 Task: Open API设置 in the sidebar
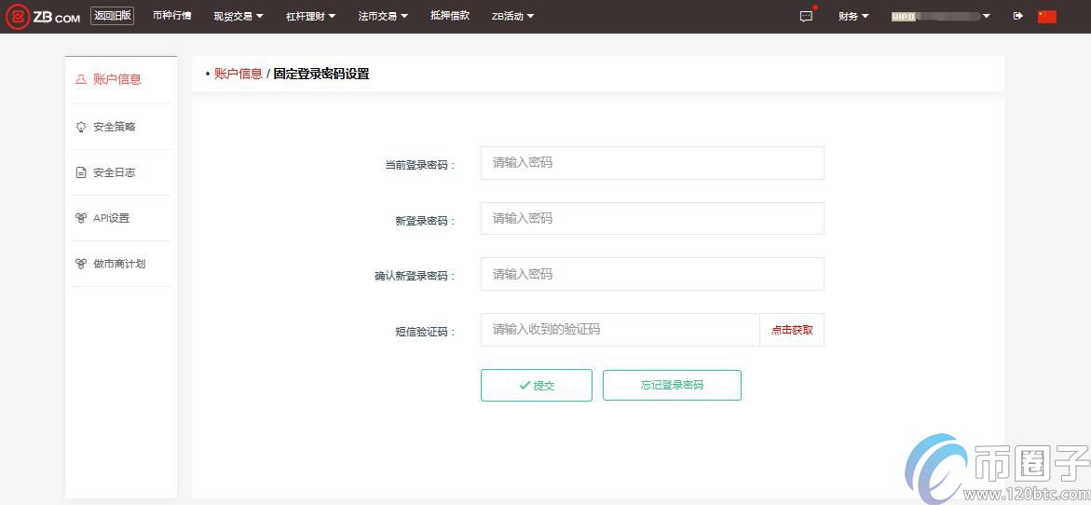tap(111, 218)
